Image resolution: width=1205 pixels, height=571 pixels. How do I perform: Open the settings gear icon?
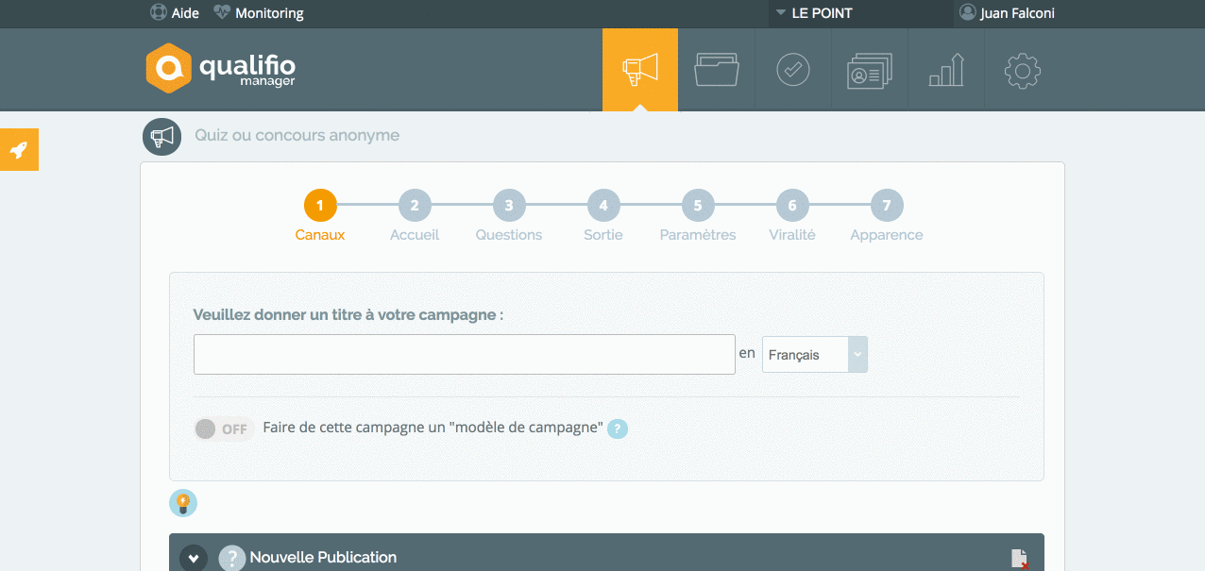pos(1023,70)
